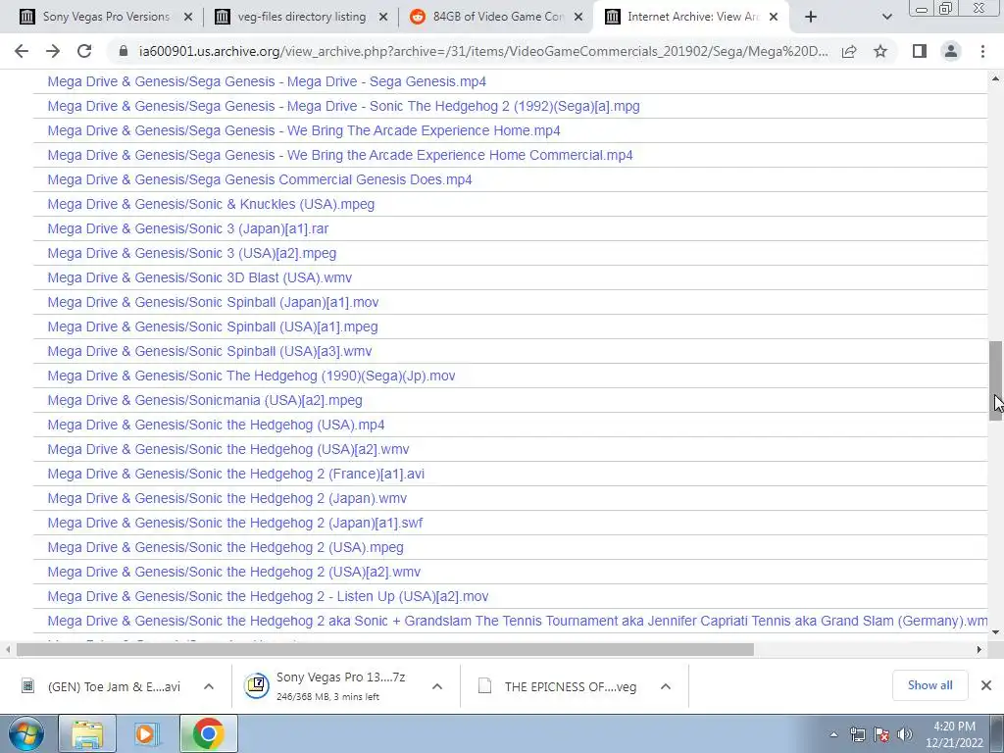Close the downloads bar
This screenshot has height=753, width=1004.
pos(986,685)
